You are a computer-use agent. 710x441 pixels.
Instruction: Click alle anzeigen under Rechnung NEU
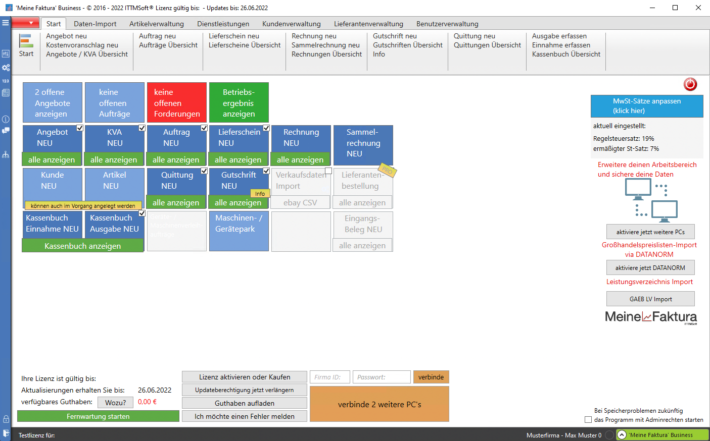pyautogui.click(x=300, y=159)
